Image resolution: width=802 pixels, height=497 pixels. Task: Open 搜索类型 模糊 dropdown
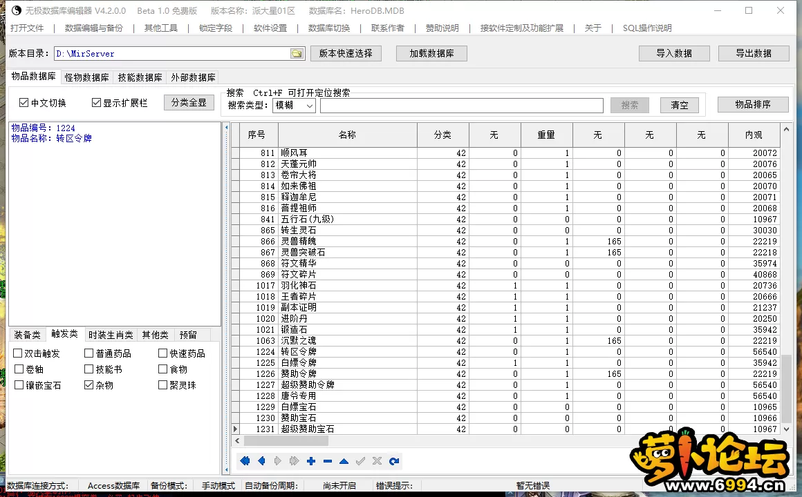294,105
